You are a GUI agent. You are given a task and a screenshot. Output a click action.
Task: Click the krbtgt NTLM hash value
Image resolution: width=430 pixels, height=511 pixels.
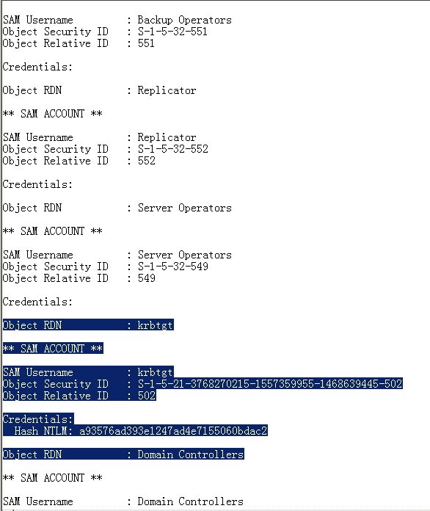point(173,431)
